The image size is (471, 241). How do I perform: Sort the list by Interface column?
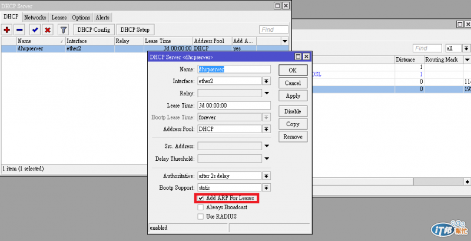point(90,41)
